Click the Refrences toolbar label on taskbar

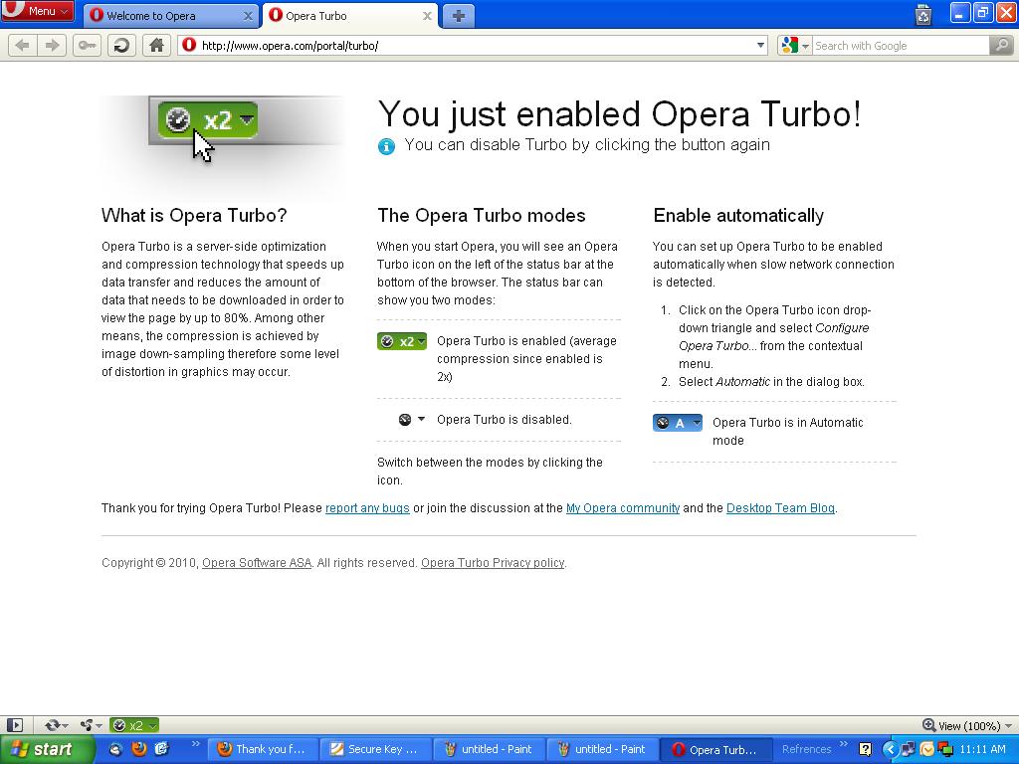click(x=806, y=749)
